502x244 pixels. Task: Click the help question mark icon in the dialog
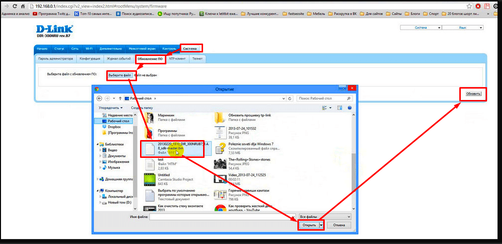tap(350, 107)
